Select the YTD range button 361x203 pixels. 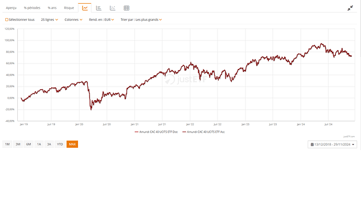60,144
